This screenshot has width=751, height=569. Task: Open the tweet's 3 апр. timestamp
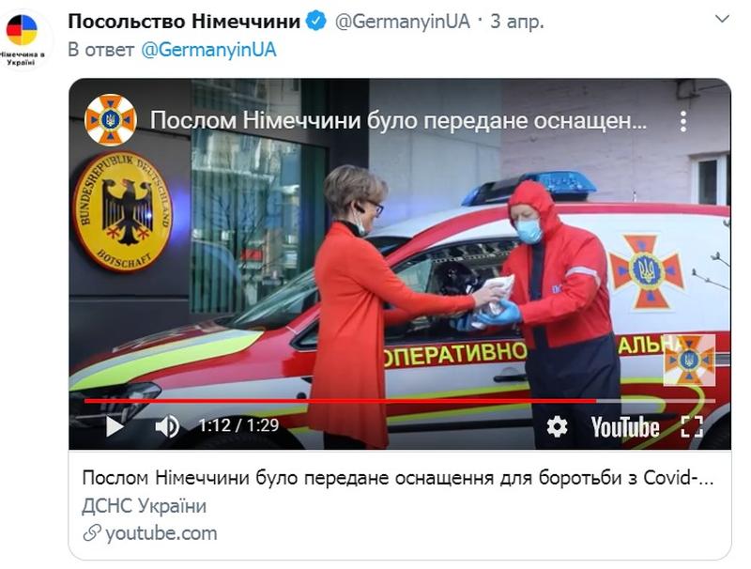517,22
